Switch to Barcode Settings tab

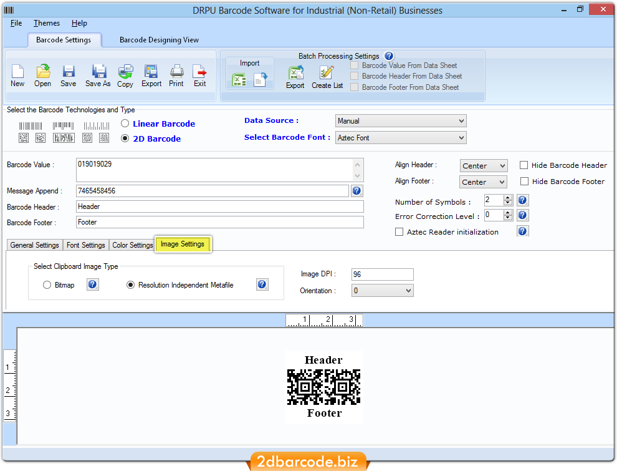[64, 40]
